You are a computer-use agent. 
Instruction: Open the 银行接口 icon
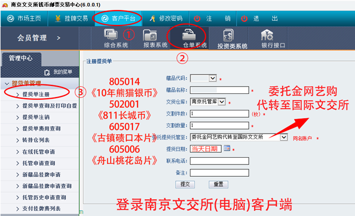tap(273, 38)
